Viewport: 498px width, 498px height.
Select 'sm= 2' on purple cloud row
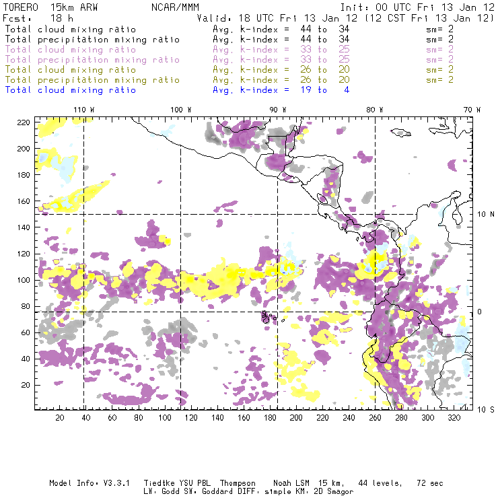(x=440, y=50)
